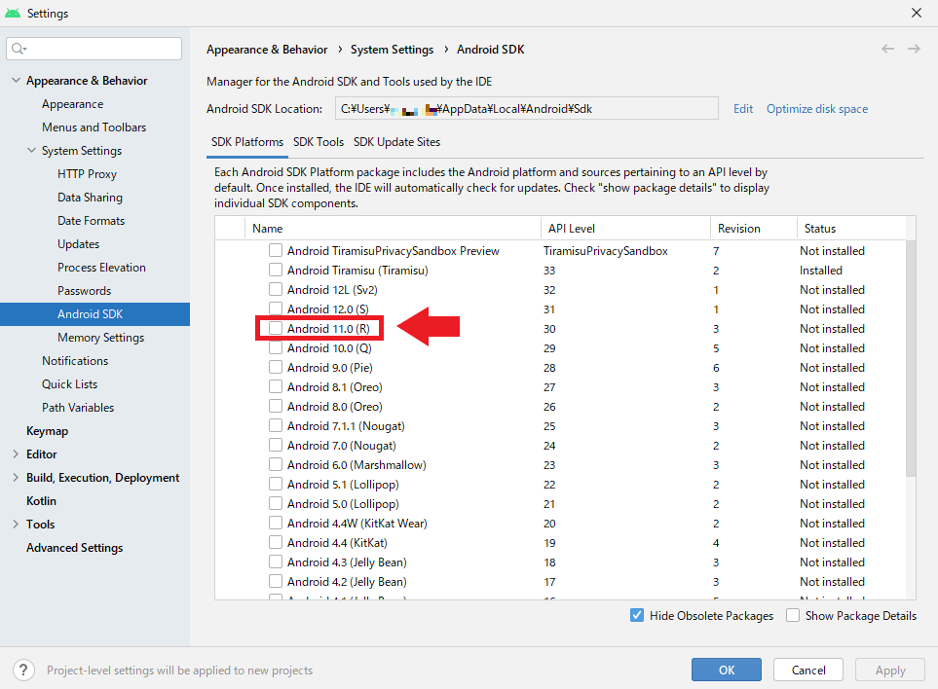Expand the Build, Execution, Deployment section
Viewport: 938px width, 689px height.
pyautogui.click(x=15, y=477)
